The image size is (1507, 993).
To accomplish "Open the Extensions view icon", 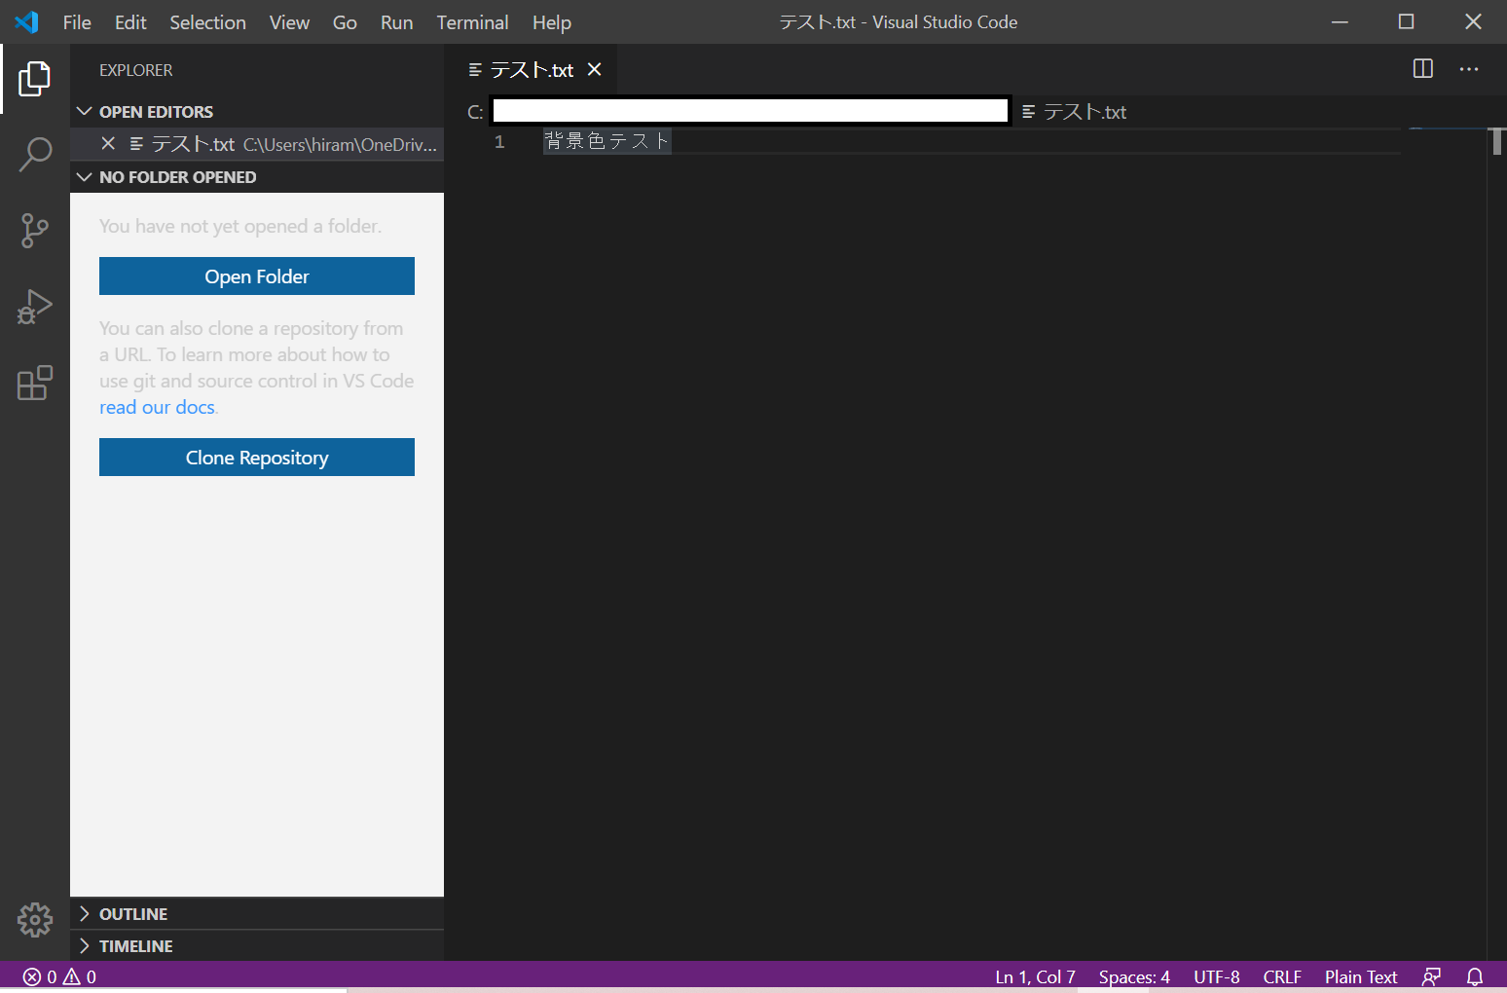I will 35,383.
